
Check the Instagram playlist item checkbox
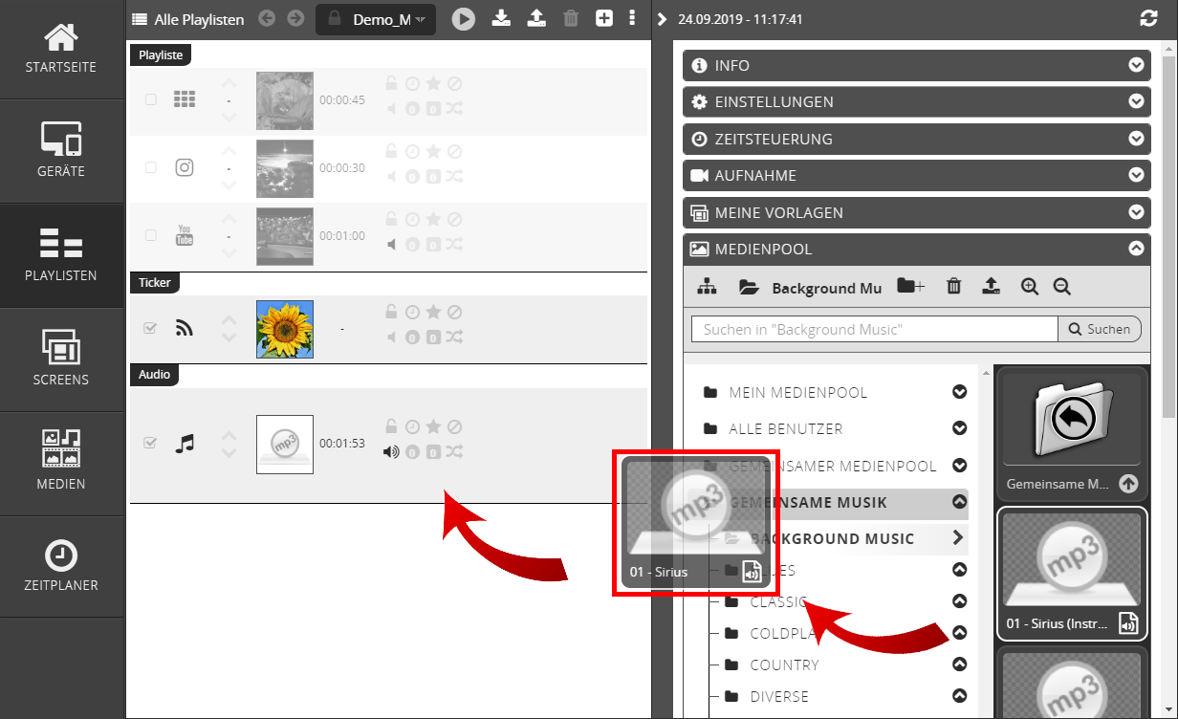click(x=150, y=167)
